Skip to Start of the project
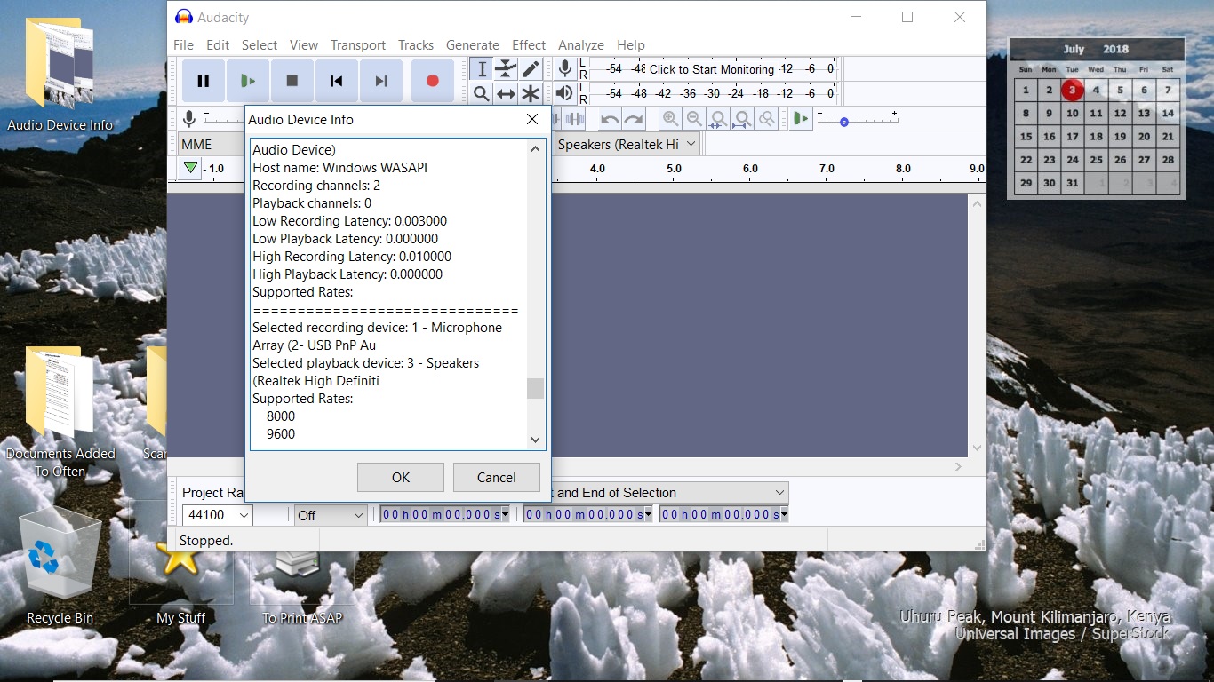Screen dimensions: 1214x682 pyautogui.click(x=337, y=81)
